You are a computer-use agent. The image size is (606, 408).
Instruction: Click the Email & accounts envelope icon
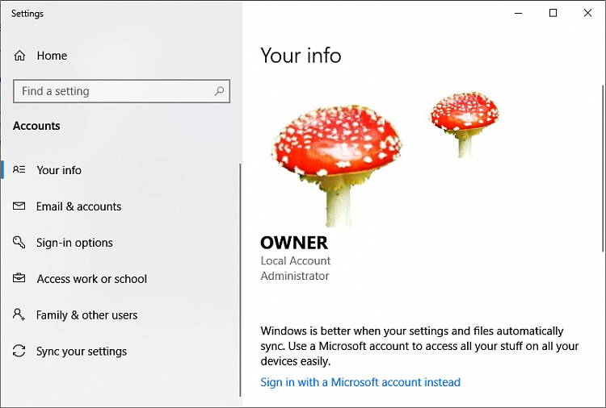[x=19, y=206]
